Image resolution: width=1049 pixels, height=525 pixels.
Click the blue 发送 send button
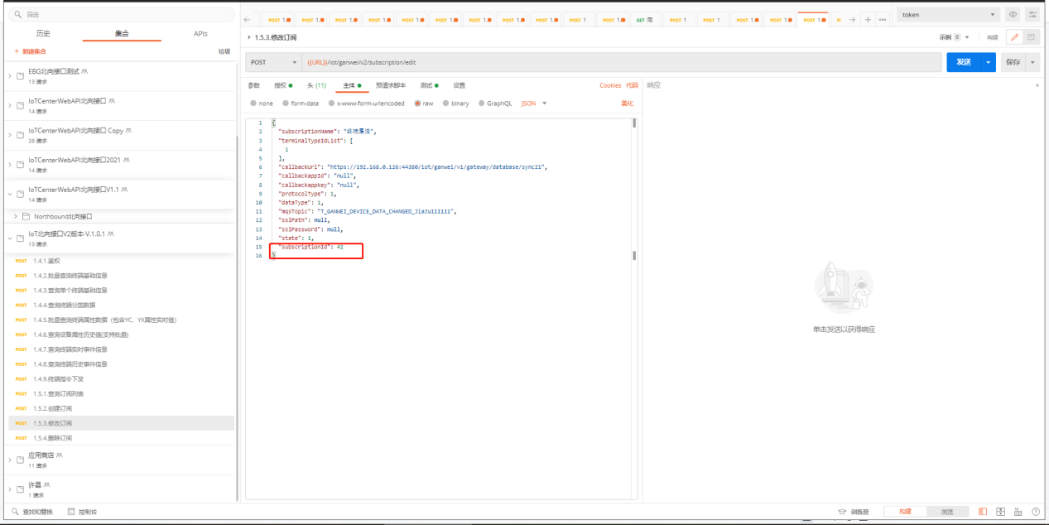(963, 62)
